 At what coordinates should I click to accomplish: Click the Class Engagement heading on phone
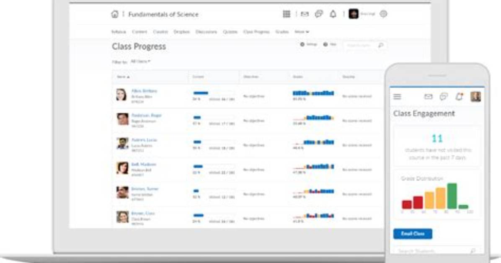point(424,113)
